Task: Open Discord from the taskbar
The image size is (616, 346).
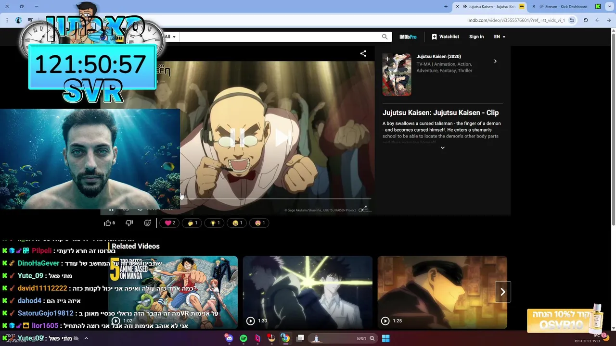Action: coord(229,338)
